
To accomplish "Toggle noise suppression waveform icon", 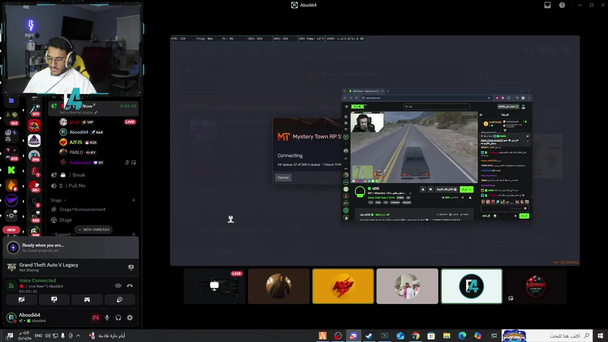I will [x=118, y=285].
